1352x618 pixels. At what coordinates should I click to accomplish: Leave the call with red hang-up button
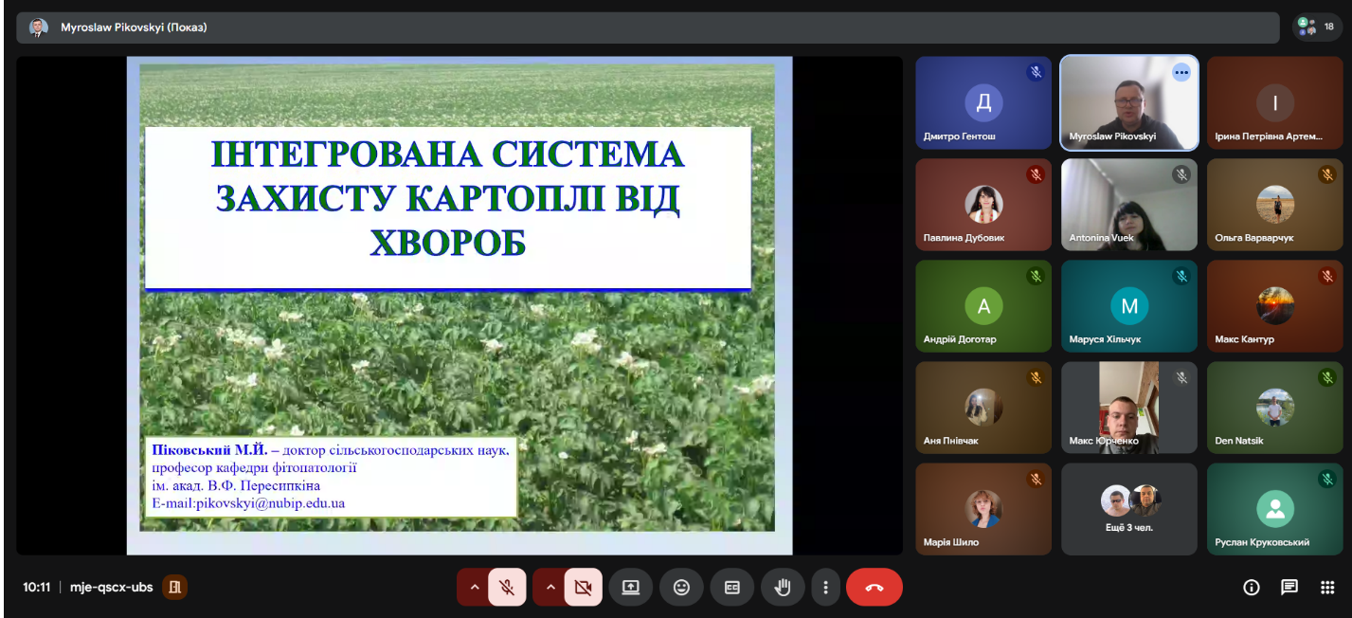tap(874, 588)
